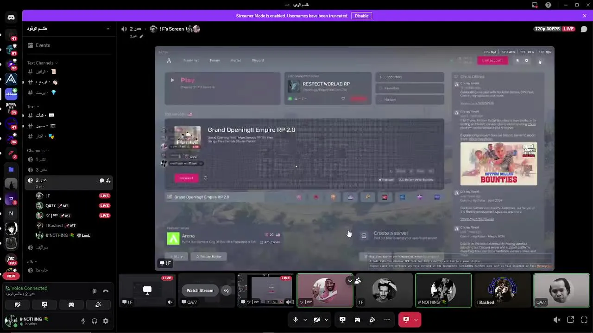Image resolution: width=593 pixels, height=333 pixels.
Task: Unmute stream audio speaker at bottom right
Action: pyautogui.click(x=557, y=320)
